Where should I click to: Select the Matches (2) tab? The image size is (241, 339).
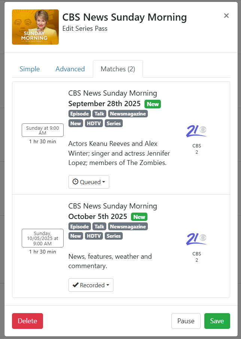(118, 69)
